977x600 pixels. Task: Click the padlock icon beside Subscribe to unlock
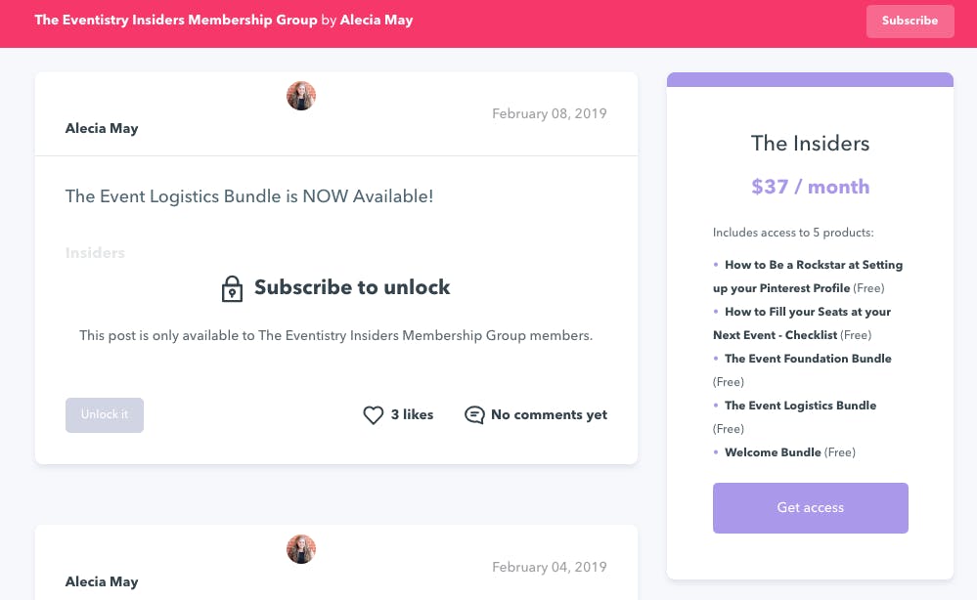coord(232,289)
